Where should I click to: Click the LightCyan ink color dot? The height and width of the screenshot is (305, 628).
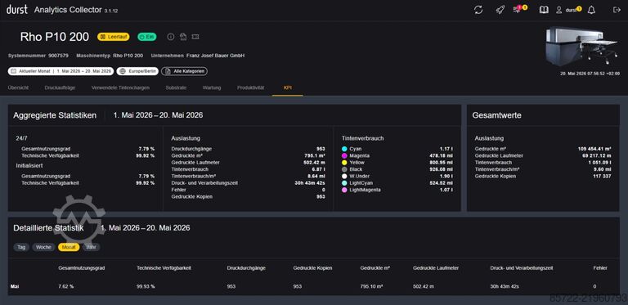(344, 183)
